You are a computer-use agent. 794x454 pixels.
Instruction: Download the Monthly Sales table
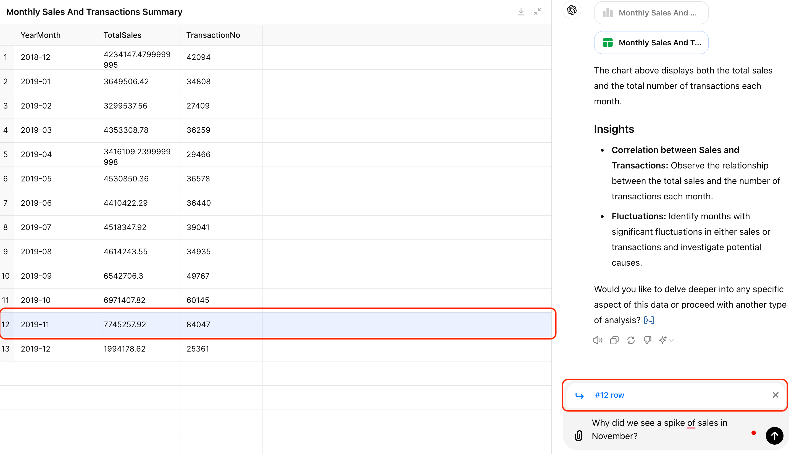coord(521,12)
